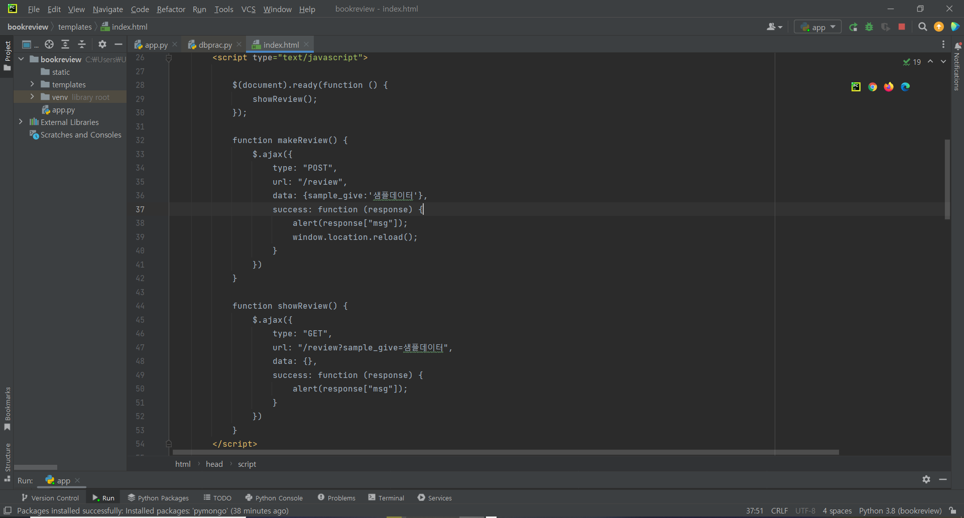Viewport: 964px width, 518px height.
Task: Close the app run tab
Action: pyautogui.click(x=77, y=480)
